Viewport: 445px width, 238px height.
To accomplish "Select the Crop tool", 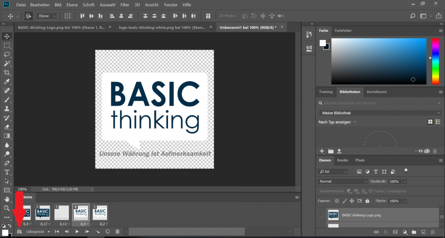I will [x=7, y=73].
